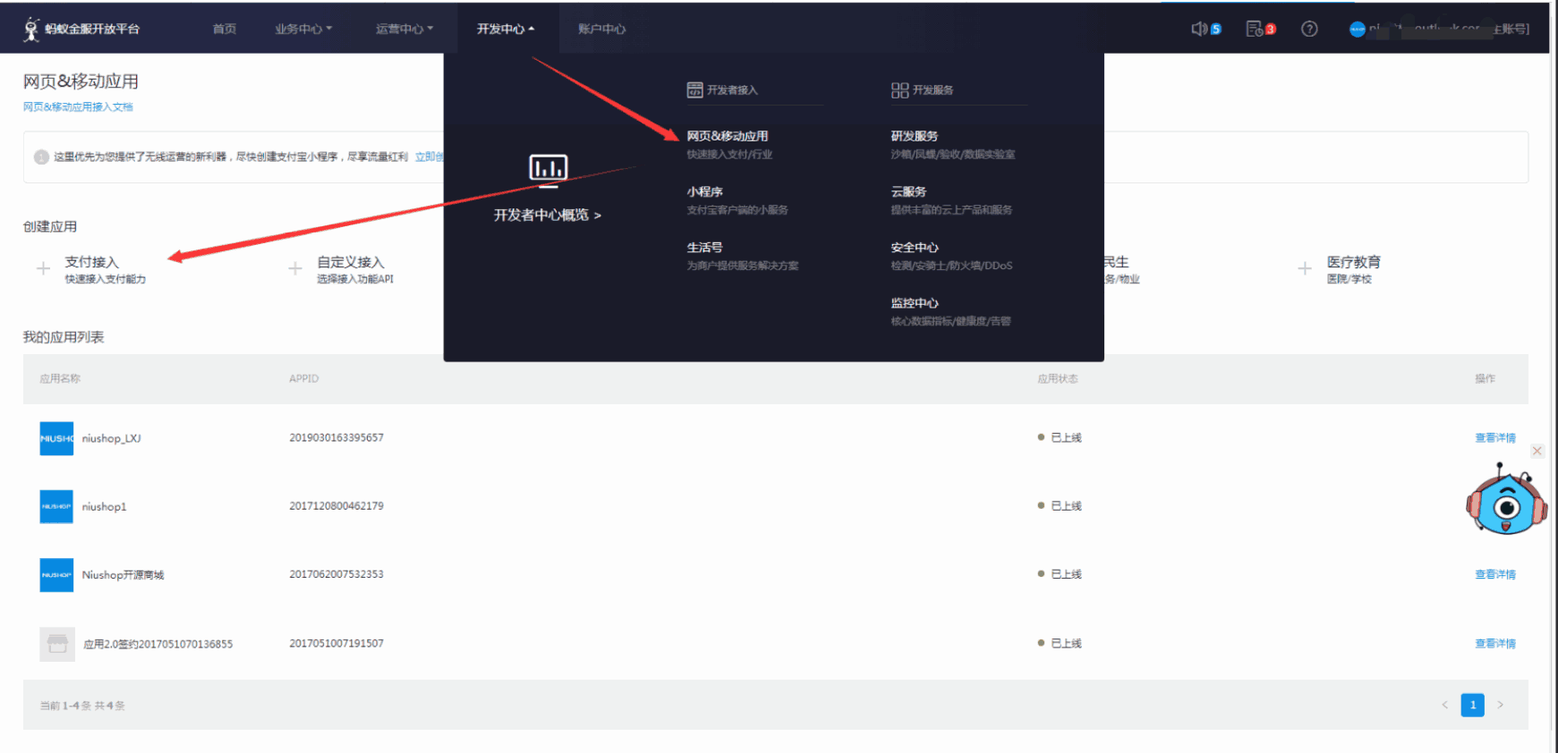Collapse the 开发中心 dropdown menu
1558x753 pixels.
tap(506, 29)
